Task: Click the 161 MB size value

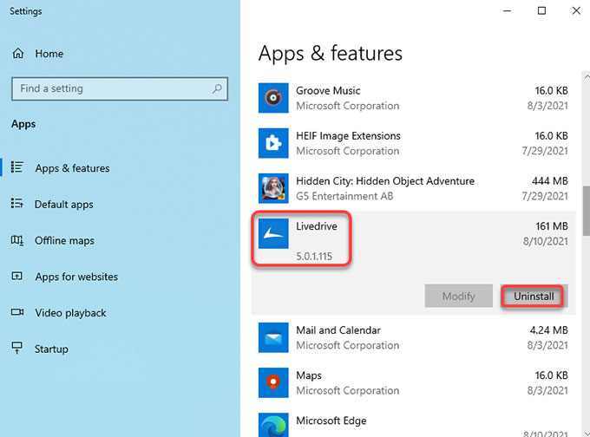Action: click(x=552, y=226)
